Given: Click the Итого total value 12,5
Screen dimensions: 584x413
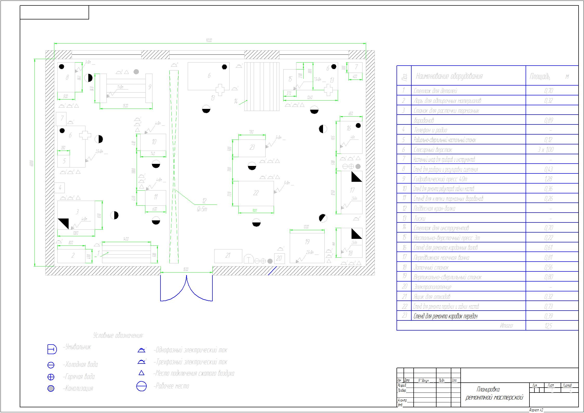Looking at the screenshot, I should pos(548,326).
